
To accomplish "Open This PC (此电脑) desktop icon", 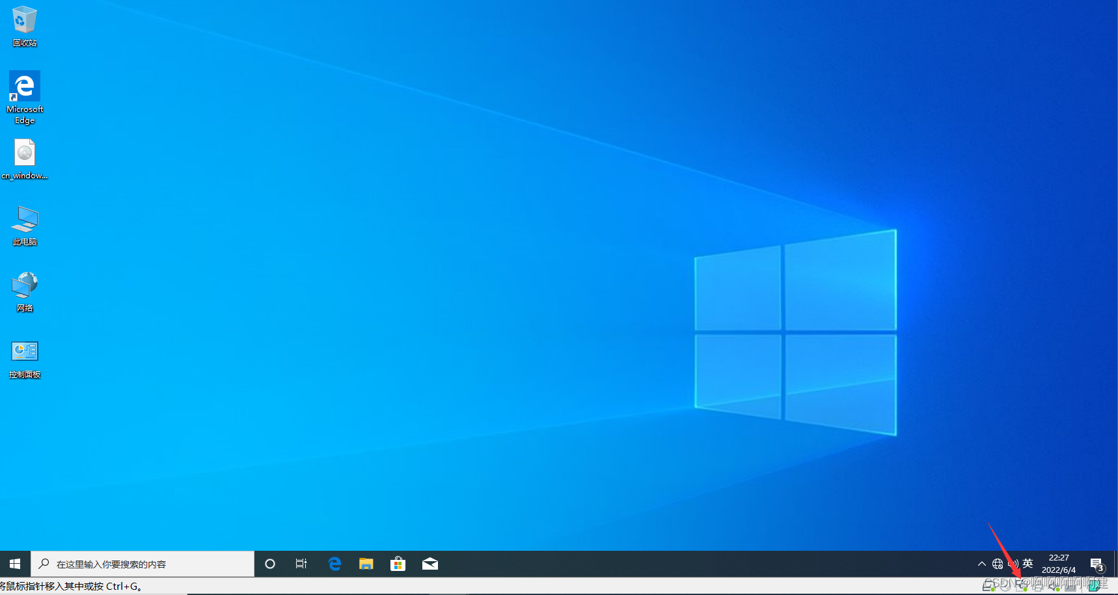I will point(25,226).
